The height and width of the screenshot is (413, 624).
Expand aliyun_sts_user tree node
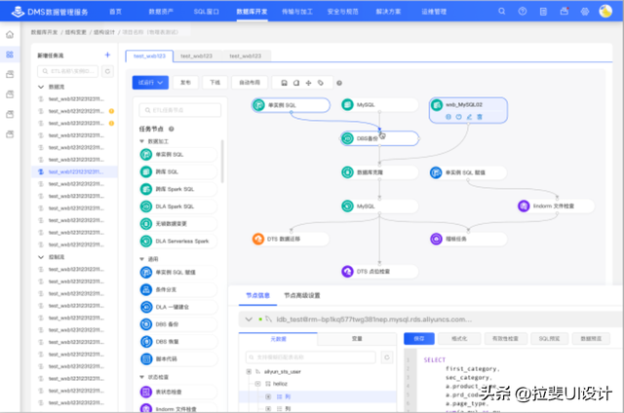click(x=249, y=372)
